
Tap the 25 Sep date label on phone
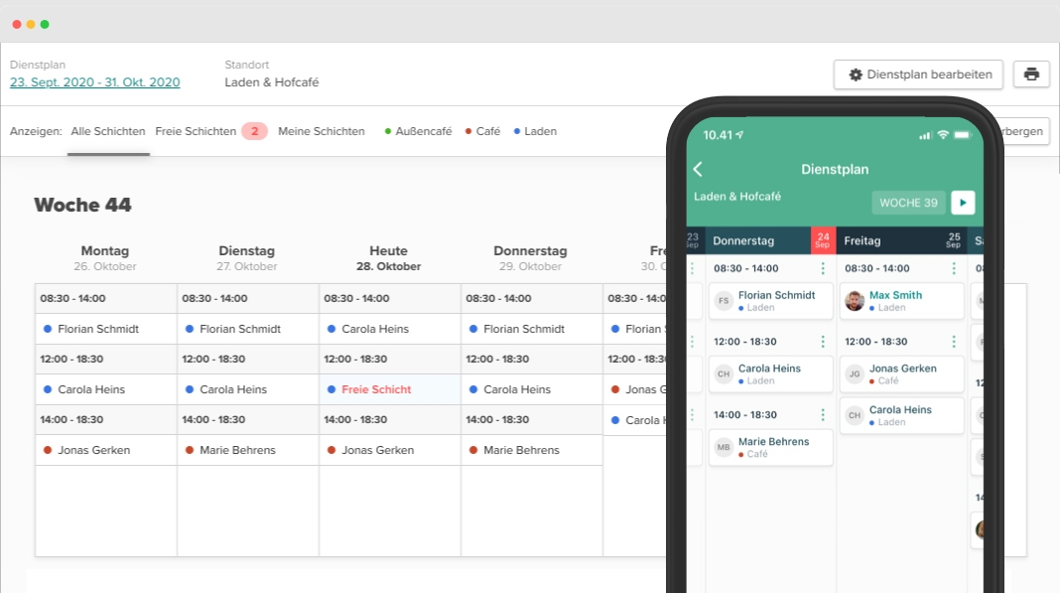click(954, 240)
